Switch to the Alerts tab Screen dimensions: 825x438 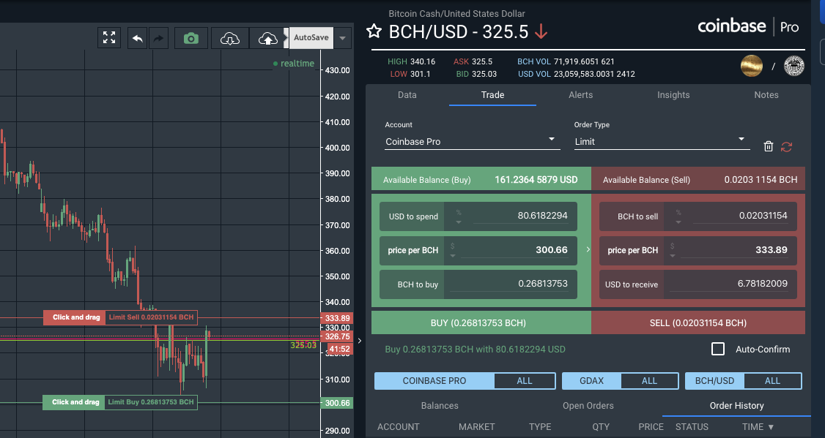(x=580, y=95)
